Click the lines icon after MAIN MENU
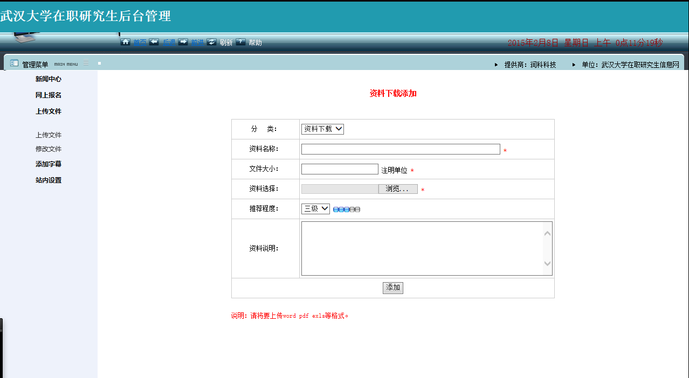The height and width of the screenshot is (378, 689). coord(86,62)
